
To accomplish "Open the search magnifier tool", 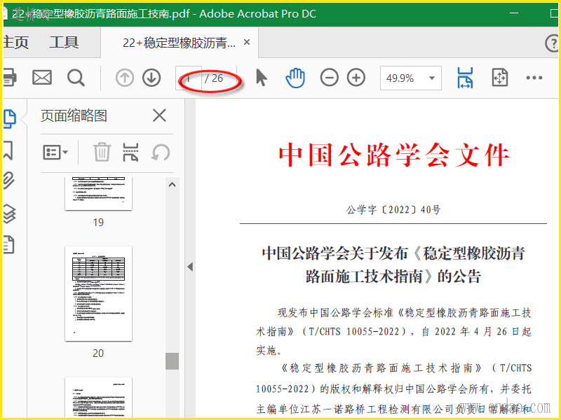I will tap(76, 78).
